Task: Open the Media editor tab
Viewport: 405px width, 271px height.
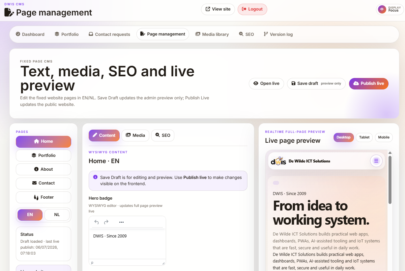Action: (x=135, y=135)
